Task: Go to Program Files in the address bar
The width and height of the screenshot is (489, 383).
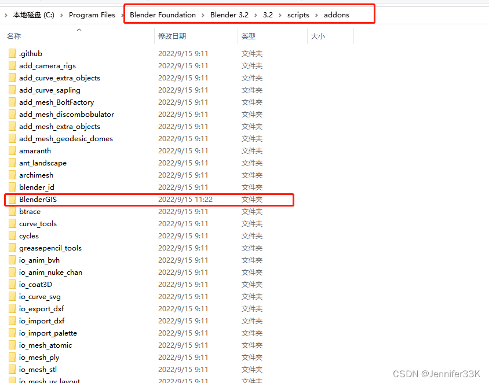Action: point(92,15)
